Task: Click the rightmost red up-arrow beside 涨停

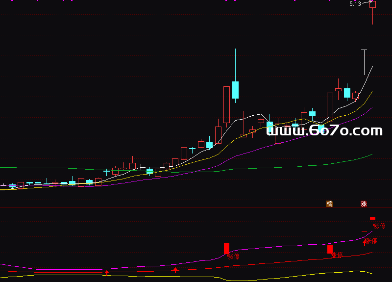Action: [365, 241]
